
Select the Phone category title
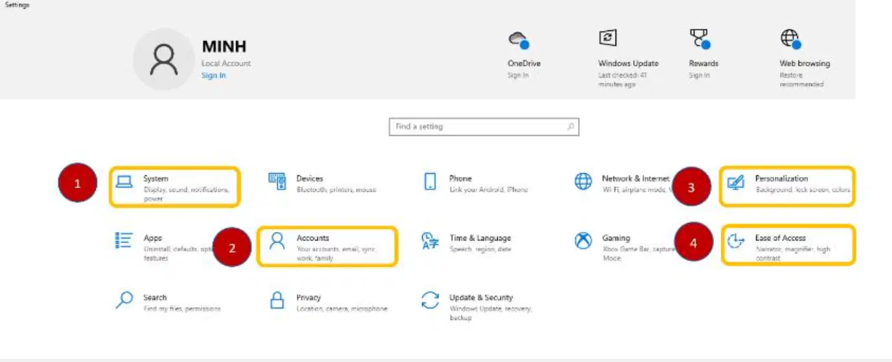[460, 178]
